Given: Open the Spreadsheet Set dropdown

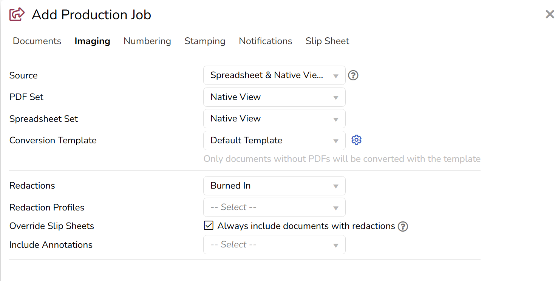Looking at the screenshot, I should 274,119.
